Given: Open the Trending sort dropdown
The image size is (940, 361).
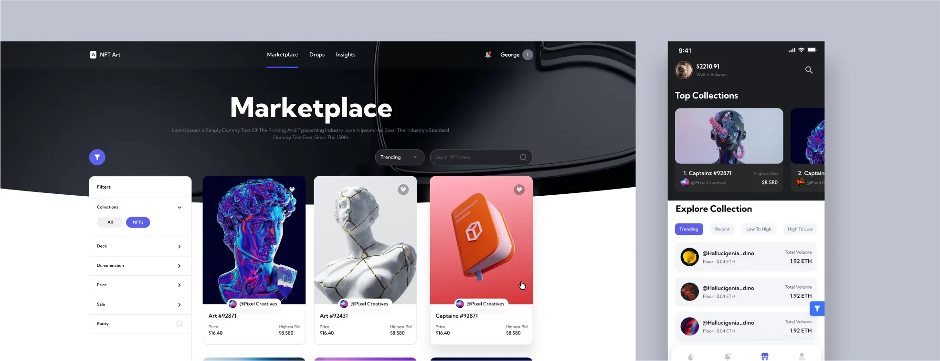Looking at the screenshot, I should click(x=400, y=157).
